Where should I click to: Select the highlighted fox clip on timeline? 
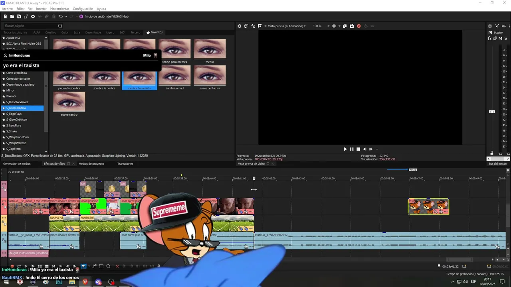428,206
